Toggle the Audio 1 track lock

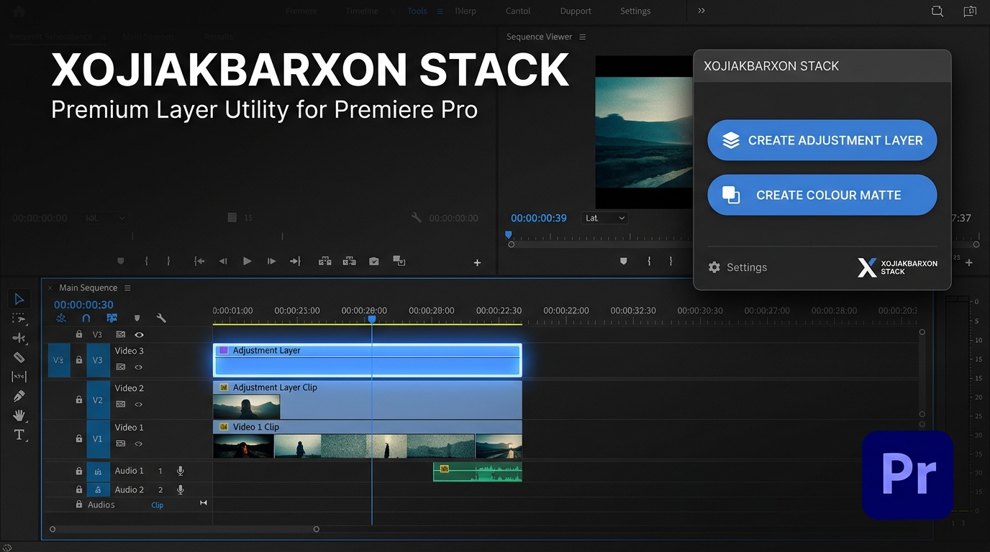coord(79,471)
